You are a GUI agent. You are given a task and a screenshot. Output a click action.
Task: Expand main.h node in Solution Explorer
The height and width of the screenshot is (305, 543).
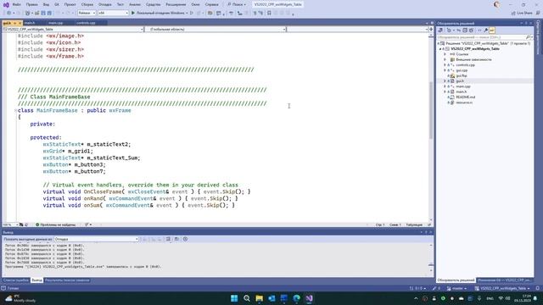(x=445, y=91)
